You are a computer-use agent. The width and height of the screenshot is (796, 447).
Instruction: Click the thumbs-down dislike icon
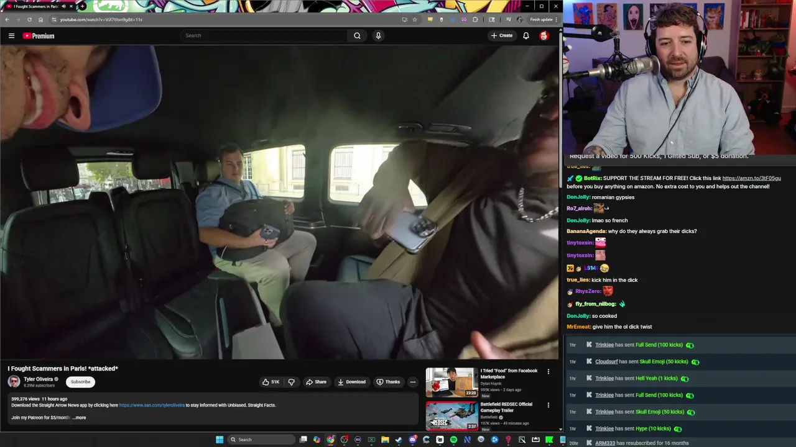[x=291, y=382]
